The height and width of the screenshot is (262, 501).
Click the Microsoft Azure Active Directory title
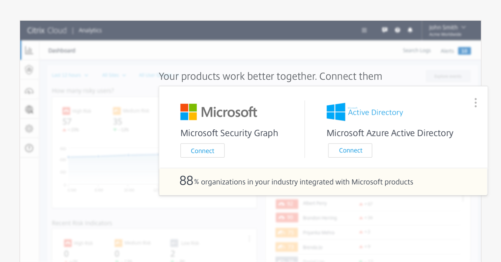coord(390,133)
